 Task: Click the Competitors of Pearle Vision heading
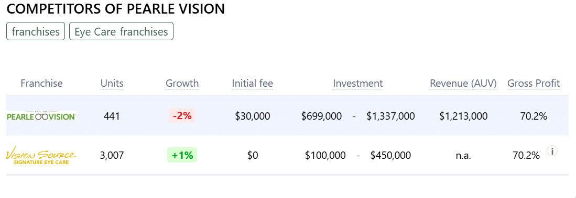click(116, 9)
